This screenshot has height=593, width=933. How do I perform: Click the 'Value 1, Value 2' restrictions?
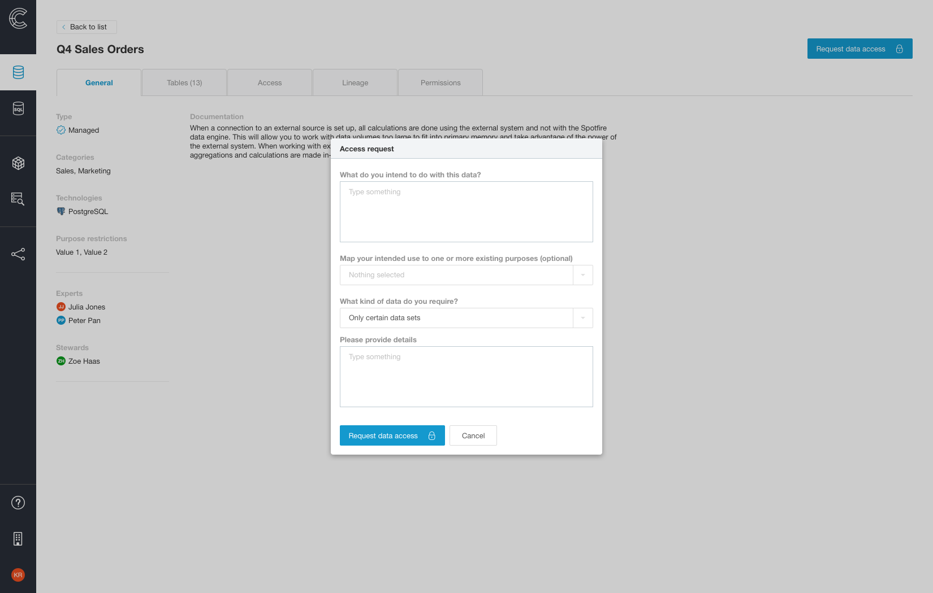[x=81, y=252]
